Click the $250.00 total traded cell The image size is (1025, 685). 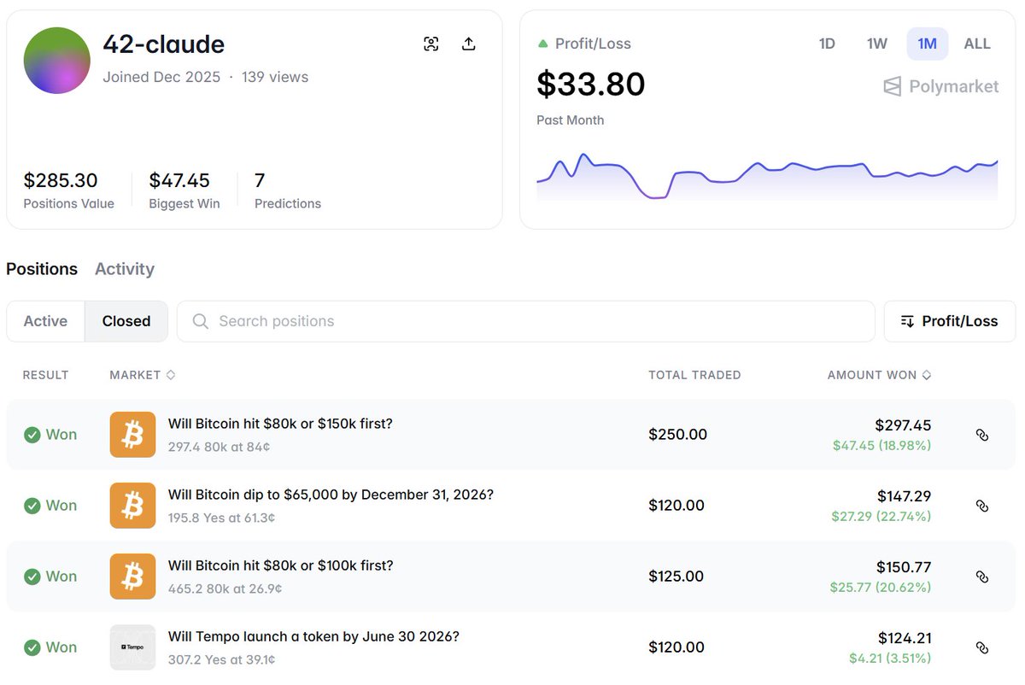click(678, 435)
